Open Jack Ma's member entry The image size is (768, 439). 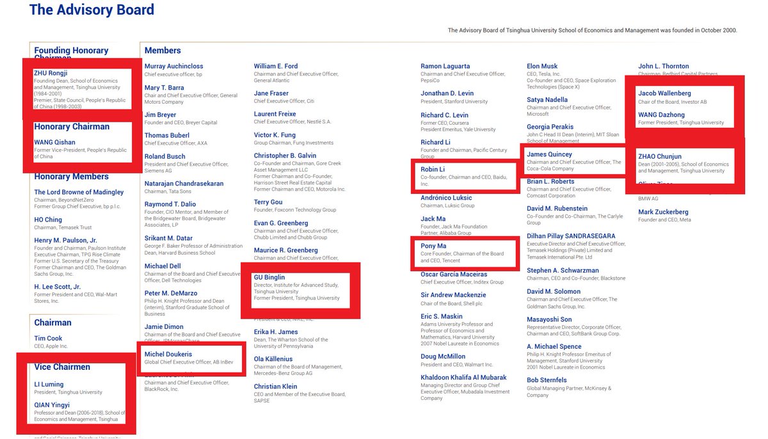pyautogui.click(x=433, y=219)
